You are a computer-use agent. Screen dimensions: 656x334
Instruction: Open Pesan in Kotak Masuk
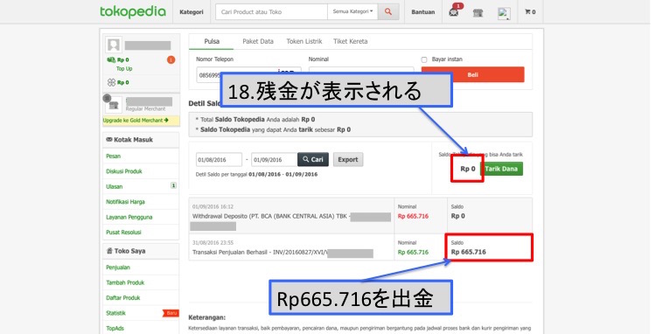pyautogui.click(x=114, y=156)
